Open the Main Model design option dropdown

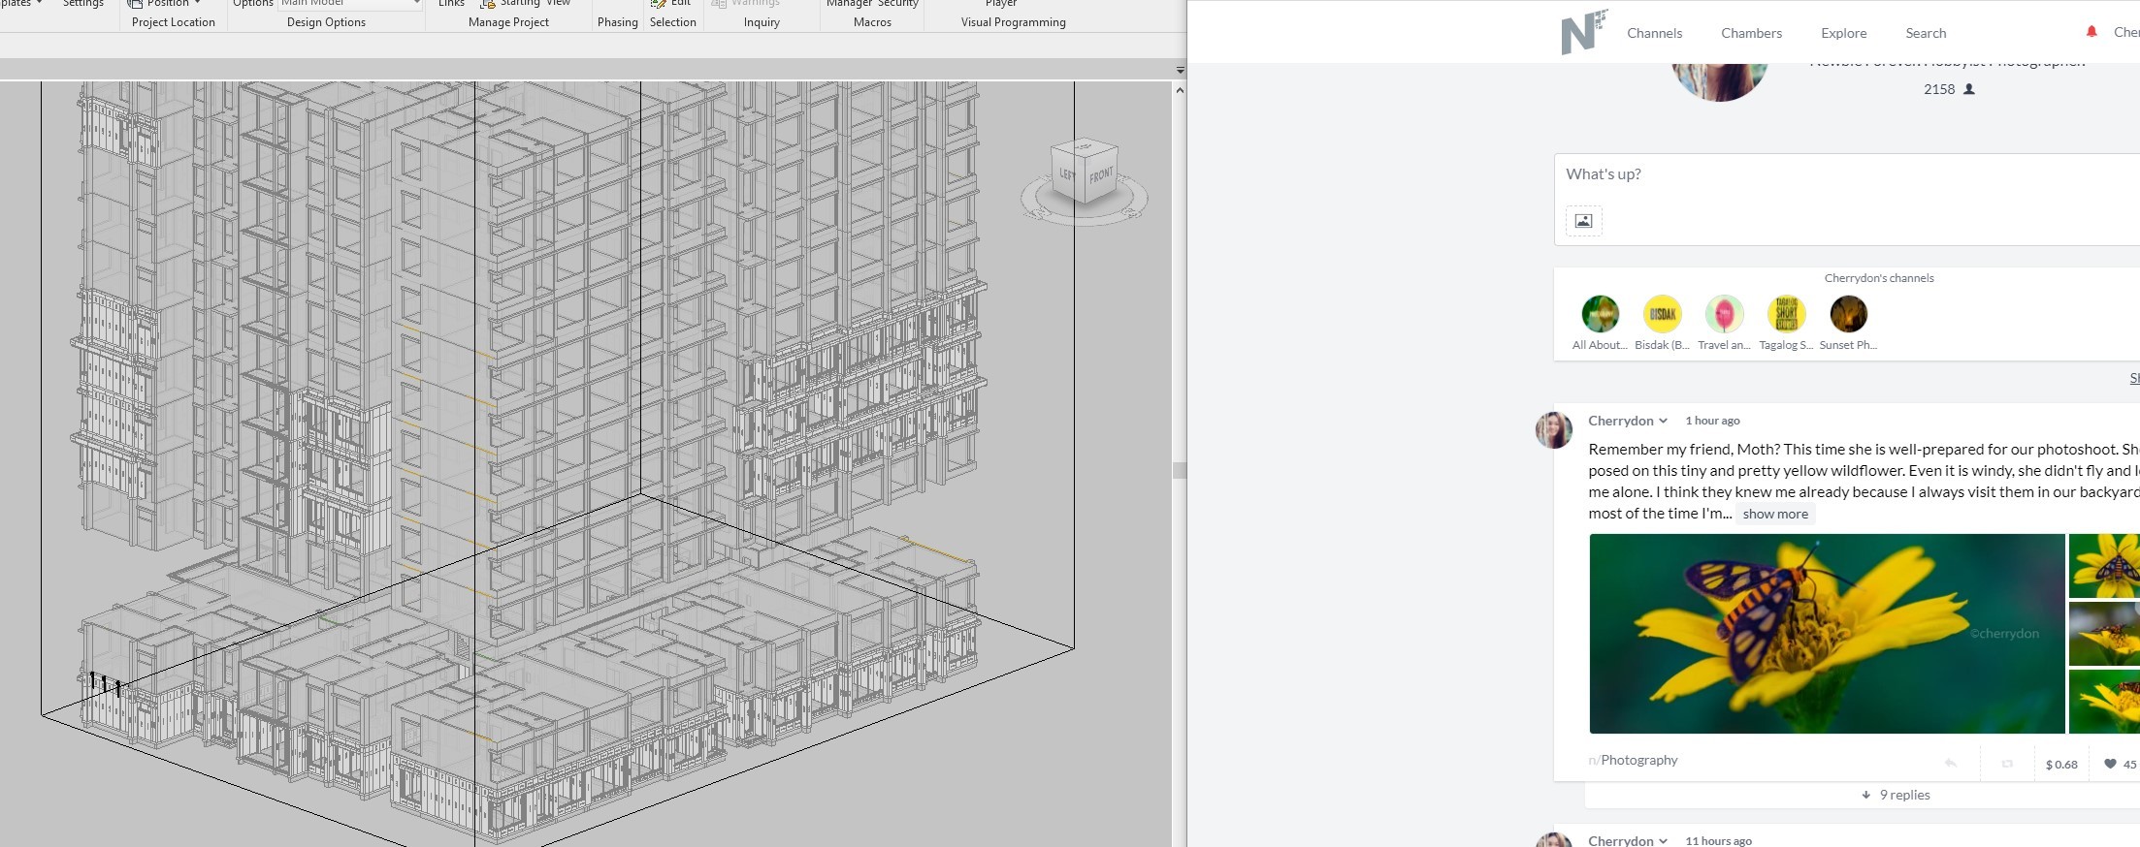pyautogui.click(x=350, y=4)
